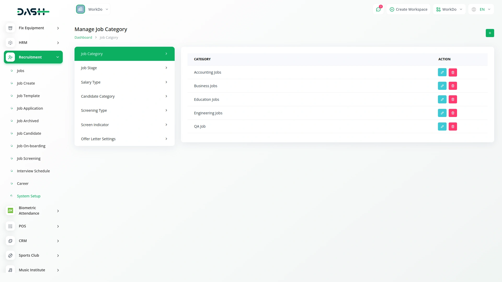
Task: Click the Sports Club icon
Action: point(10,255)
